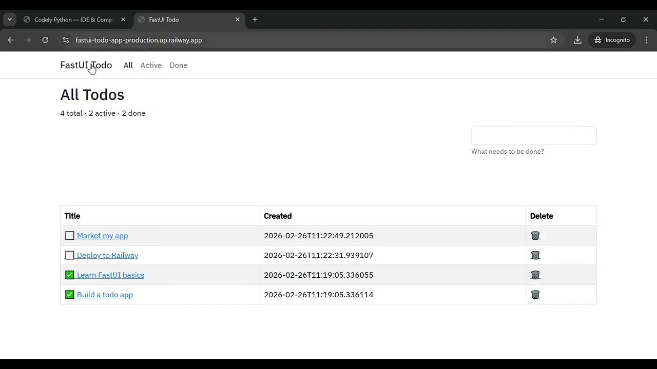Viewport: 657px width, 369px height.
Task: Minimize the browser window
Action: 602,19
